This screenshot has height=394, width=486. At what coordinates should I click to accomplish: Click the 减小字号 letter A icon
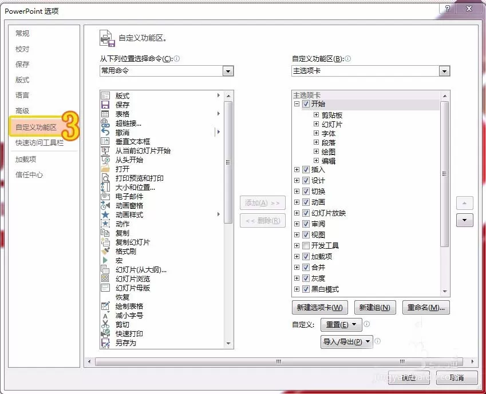click(105, 315)
